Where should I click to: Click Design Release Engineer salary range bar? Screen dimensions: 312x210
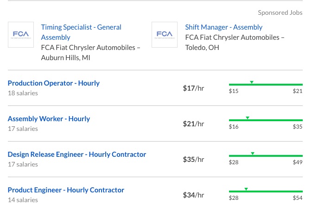pyautogui.click(x=266, y=156)
